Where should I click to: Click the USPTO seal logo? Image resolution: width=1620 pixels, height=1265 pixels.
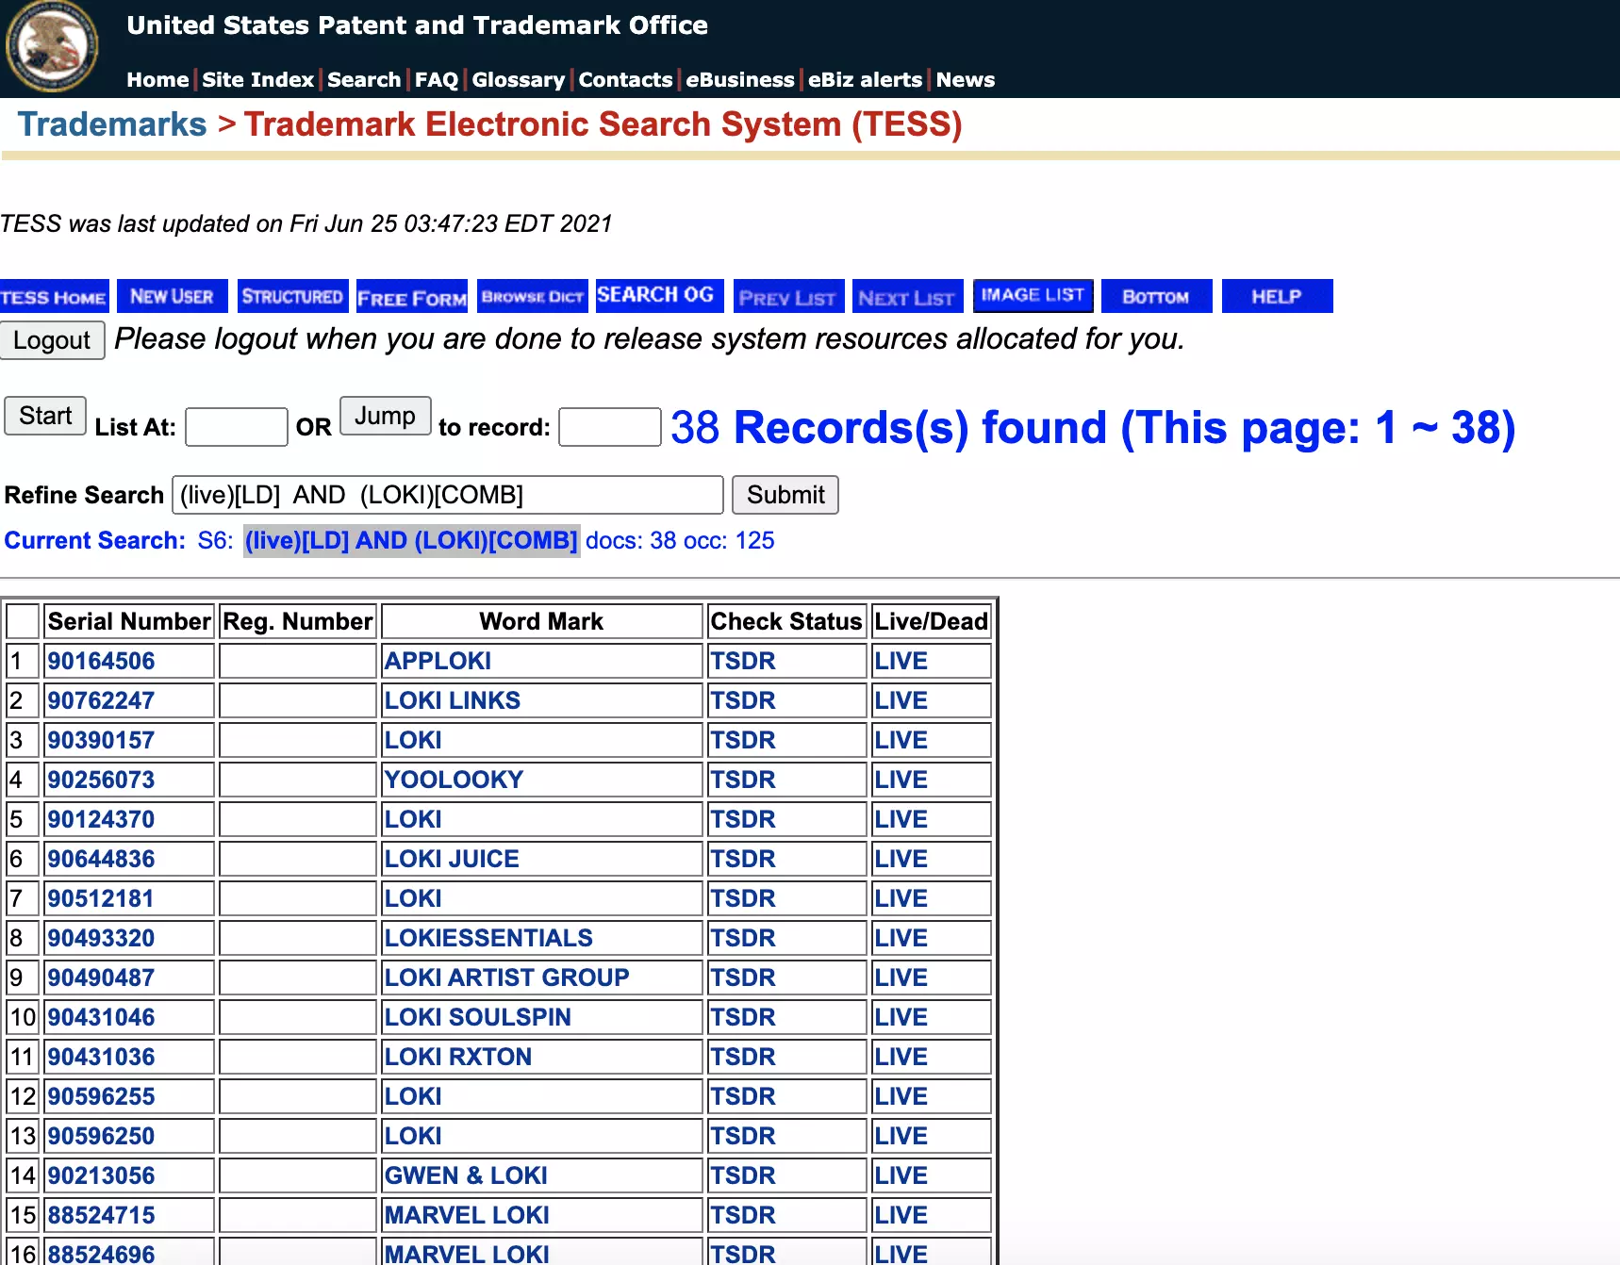tap(52, 46)
